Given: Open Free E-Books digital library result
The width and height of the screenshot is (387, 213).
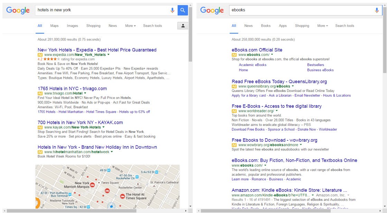Looking at the screenshot, I should pos(276,106).
